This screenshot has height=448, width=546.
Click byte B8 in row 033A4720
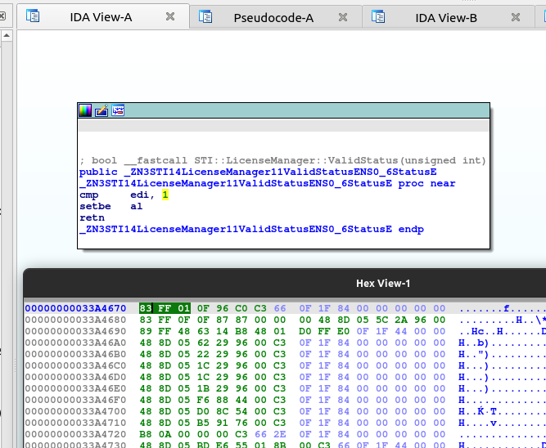pos(146,434)
